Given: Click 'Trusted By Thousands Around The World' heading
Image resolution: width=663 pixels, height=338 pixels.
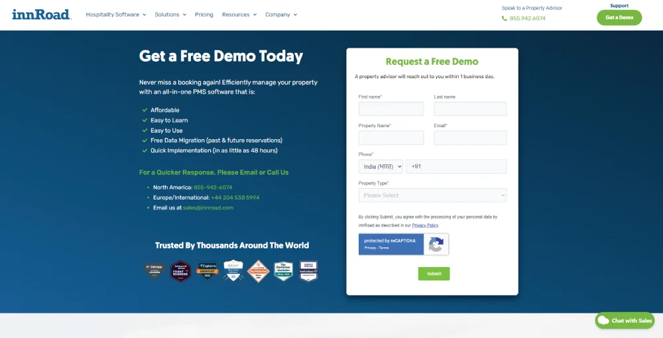Looking at the screenshot, I should tap(231, 245).
